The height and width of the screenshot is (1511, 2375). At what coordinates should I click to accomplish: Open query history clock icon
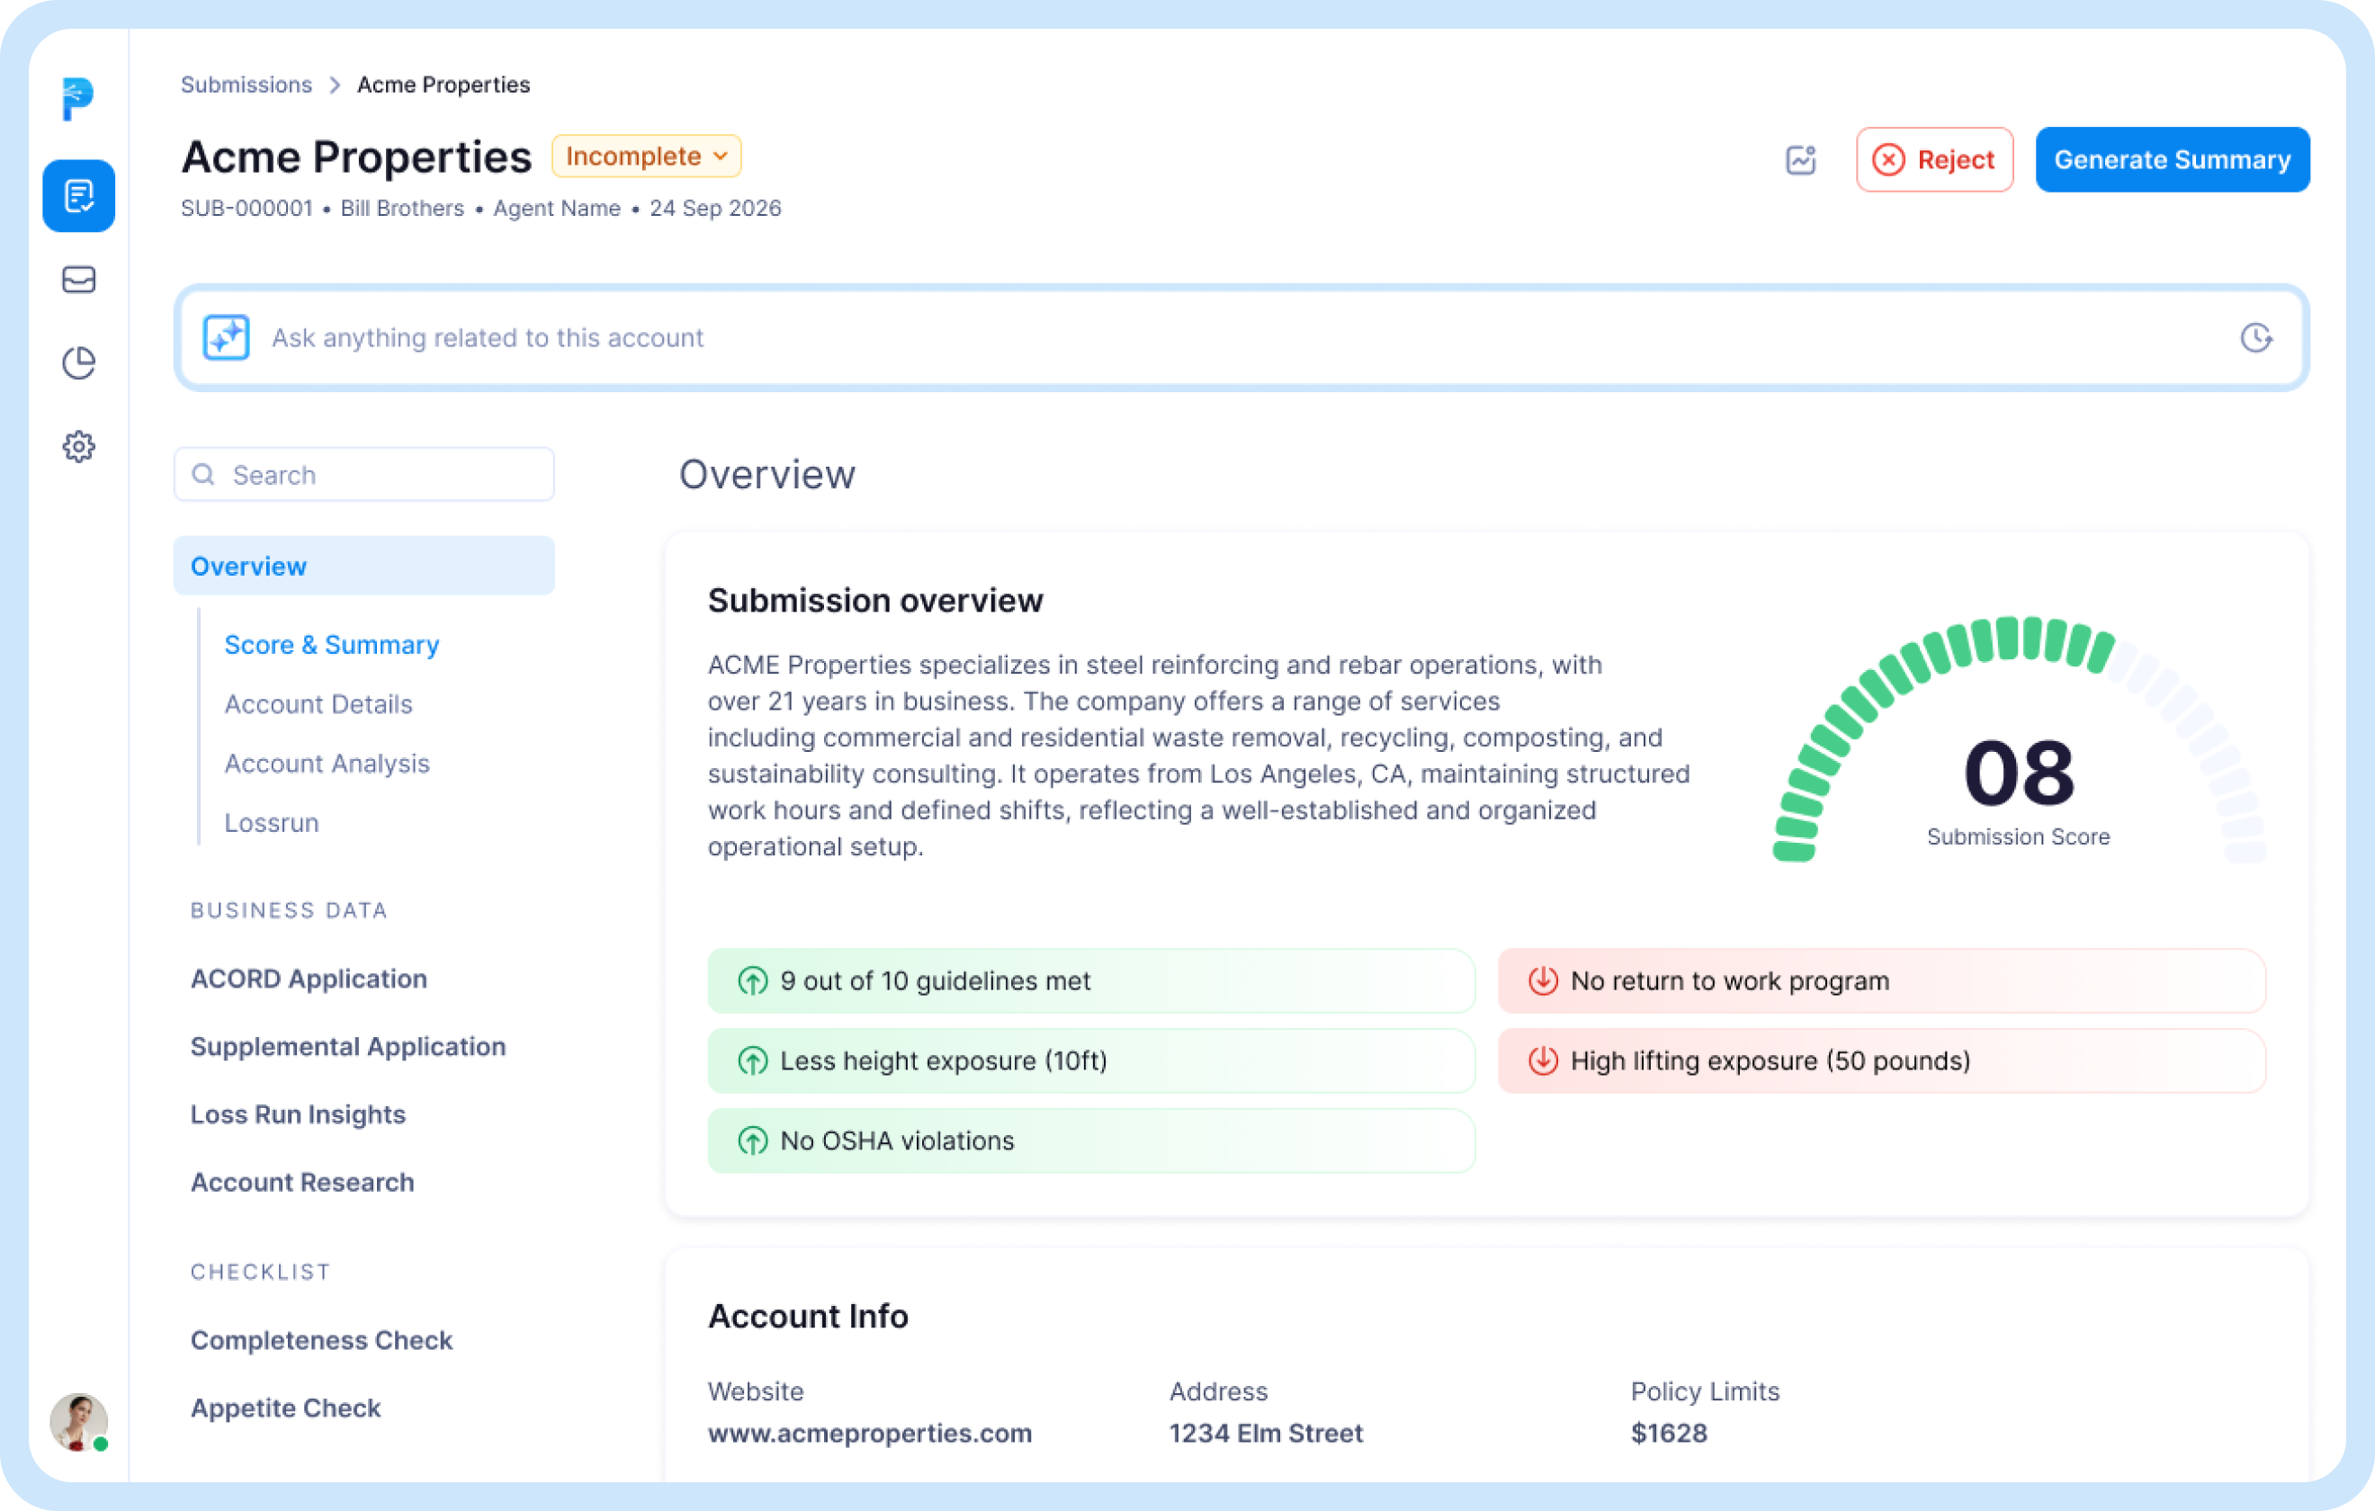point(2255,337)
